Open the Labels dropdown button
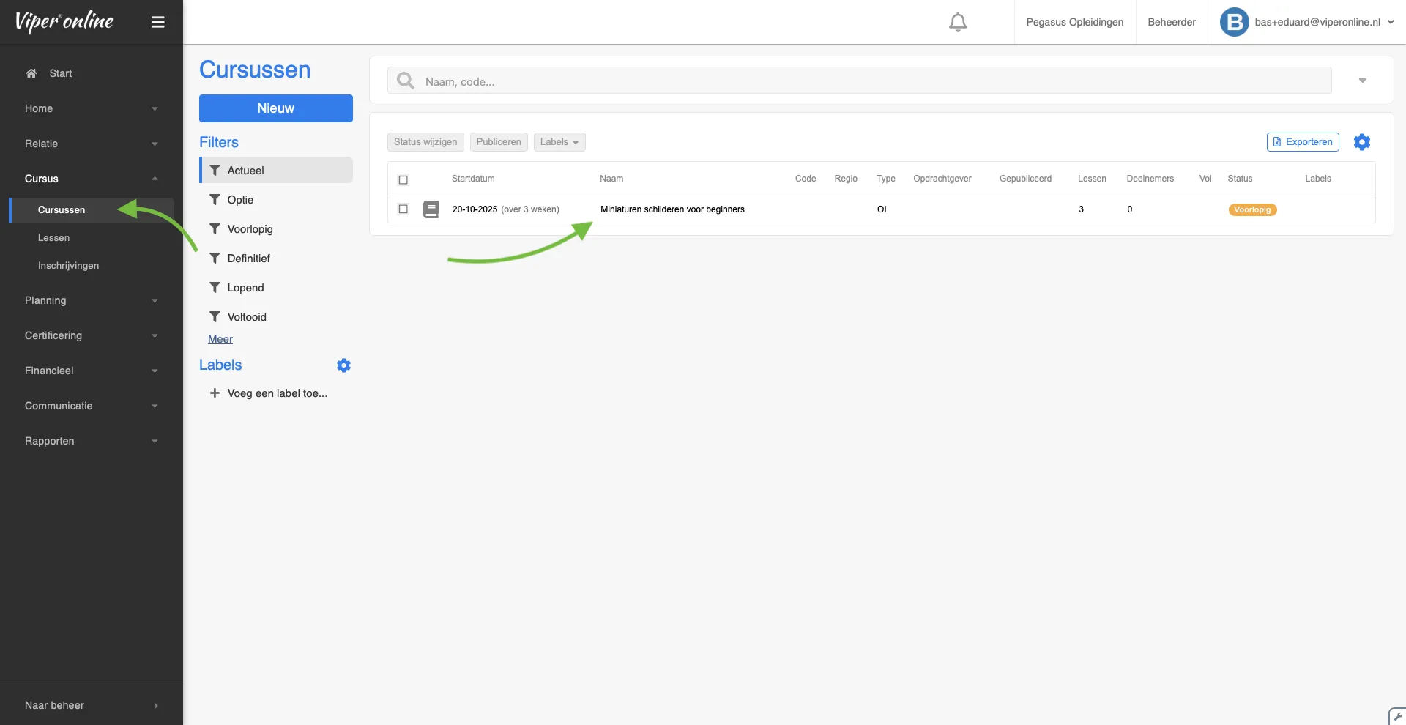The height and width of the screenshot is (725, 1406). click(x=559, y=142)
